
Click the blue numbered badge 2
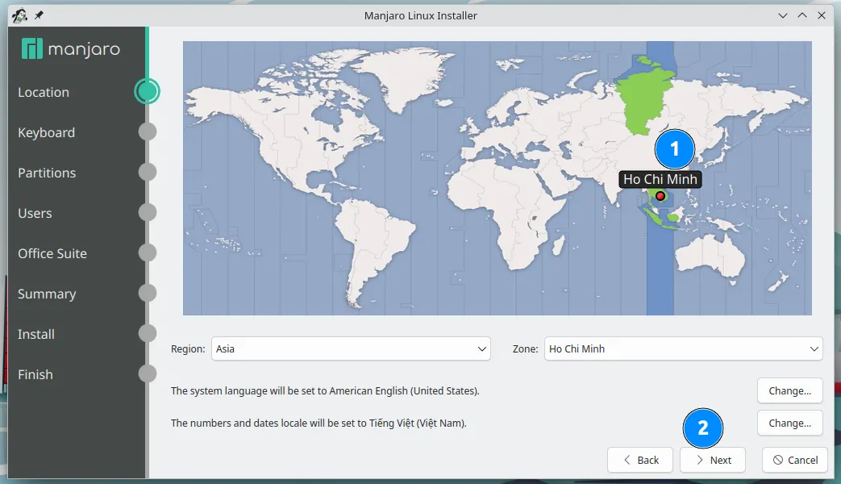(x=703, y=428)
